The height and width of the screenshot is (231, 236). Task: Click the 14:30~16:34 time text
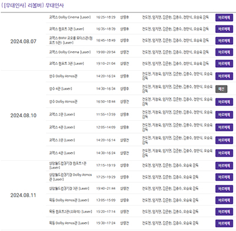tap(106, 88)
